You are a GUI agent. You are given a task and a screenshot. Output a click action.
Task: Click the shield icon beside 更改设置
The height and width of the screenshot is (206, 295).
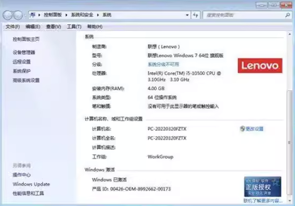coord(242,129)
